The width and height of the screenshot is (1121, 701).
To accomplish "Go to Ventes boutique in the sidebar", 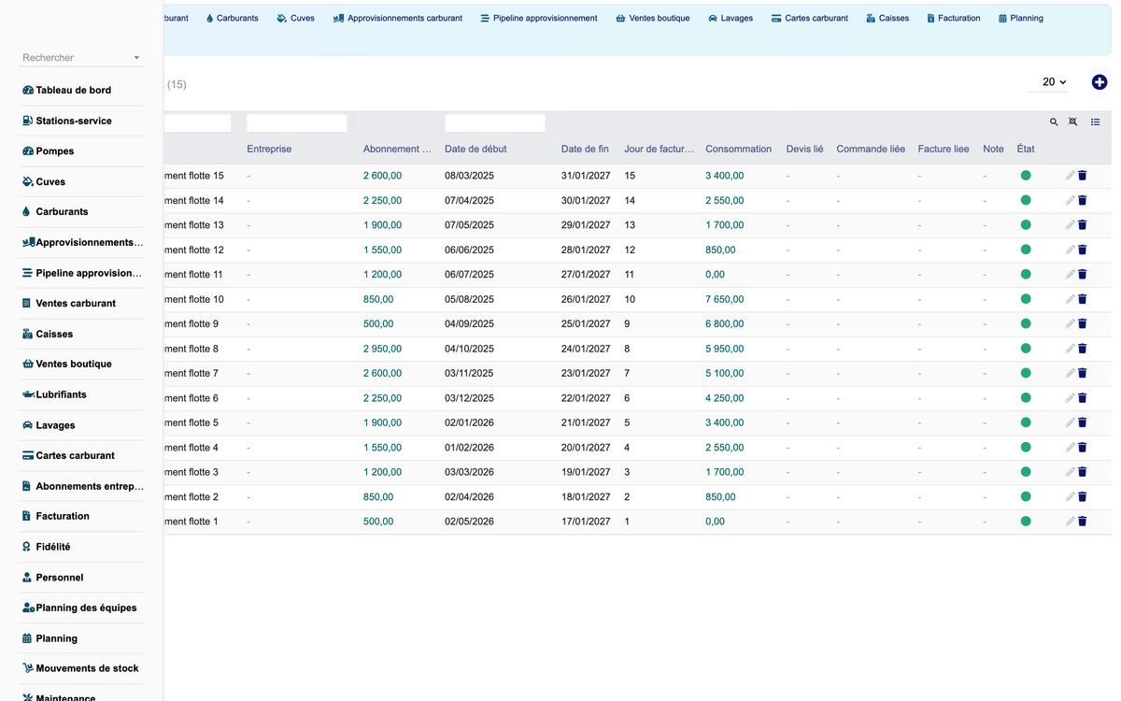I will coord(74,364).
